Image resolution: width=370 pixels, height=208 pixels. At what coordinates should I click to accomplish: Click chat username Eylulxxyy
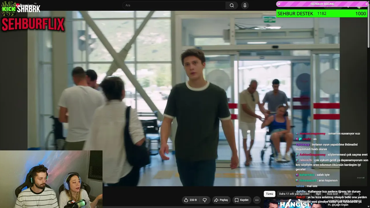coord(303,144)
